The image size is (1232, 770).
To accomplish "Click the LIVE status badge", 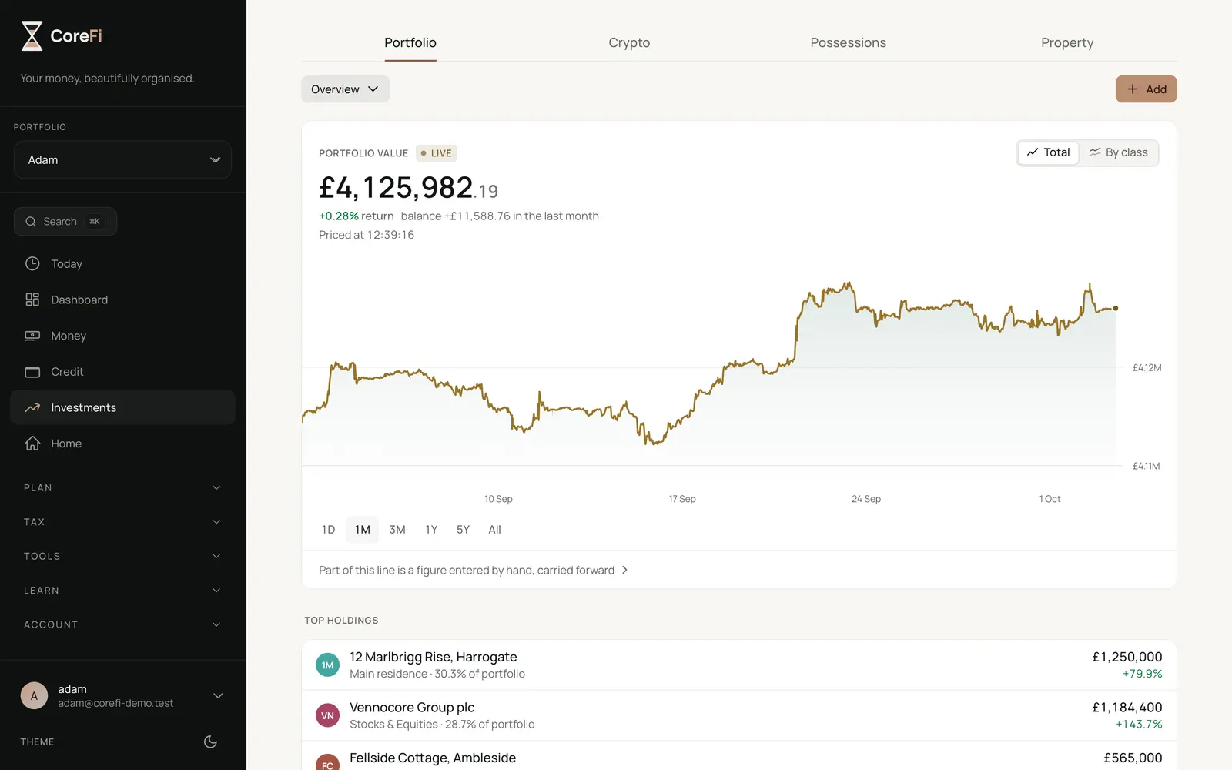I will click(x=437, y=153).
